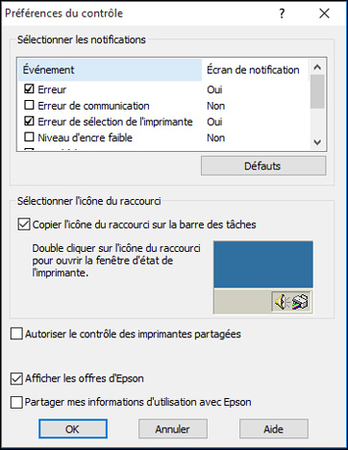348x450 pixels.
Task: Uncheck Erreur de sélection de l'imprimante
Action: point(29,121)
